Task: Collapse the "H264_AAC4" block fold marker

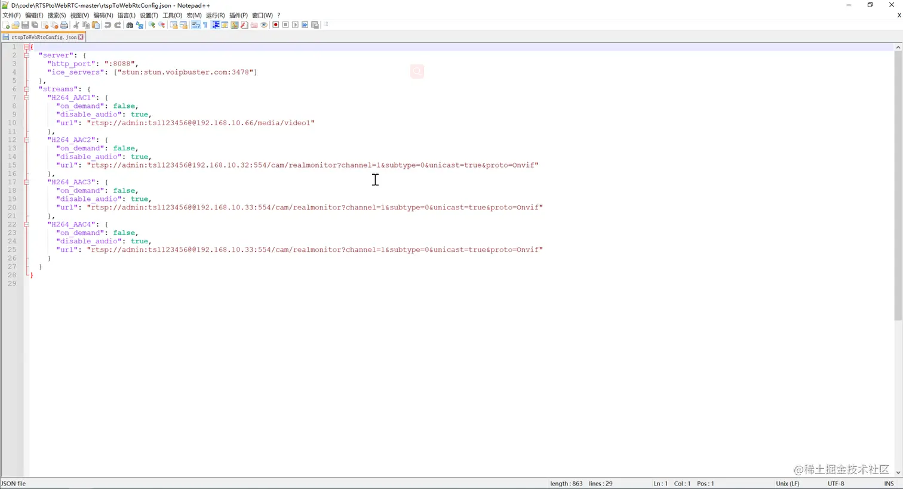Action: 26,224
